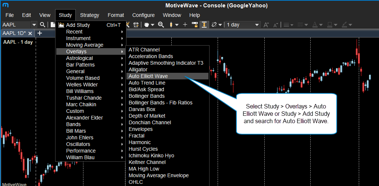The width and height of the screenshot is (379, 186).
Task: Click the crosshair plus icon in toolbar
Action: 185,25
